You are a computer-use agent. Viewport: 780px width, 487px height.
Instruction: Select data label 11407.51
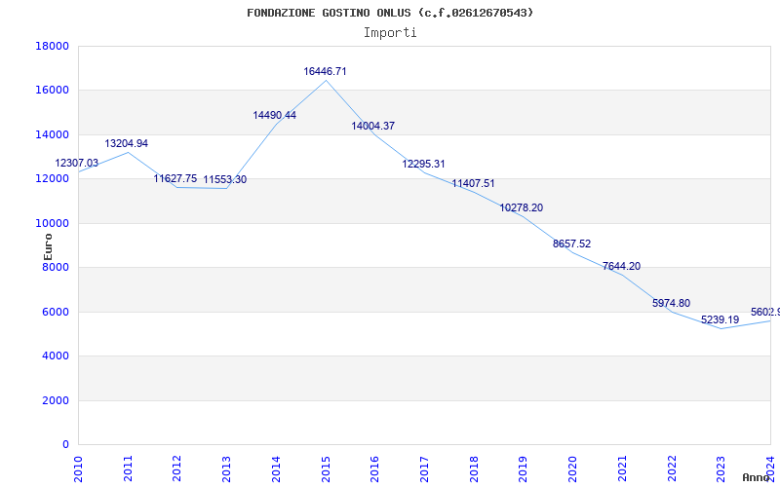[x=473, y=184]
